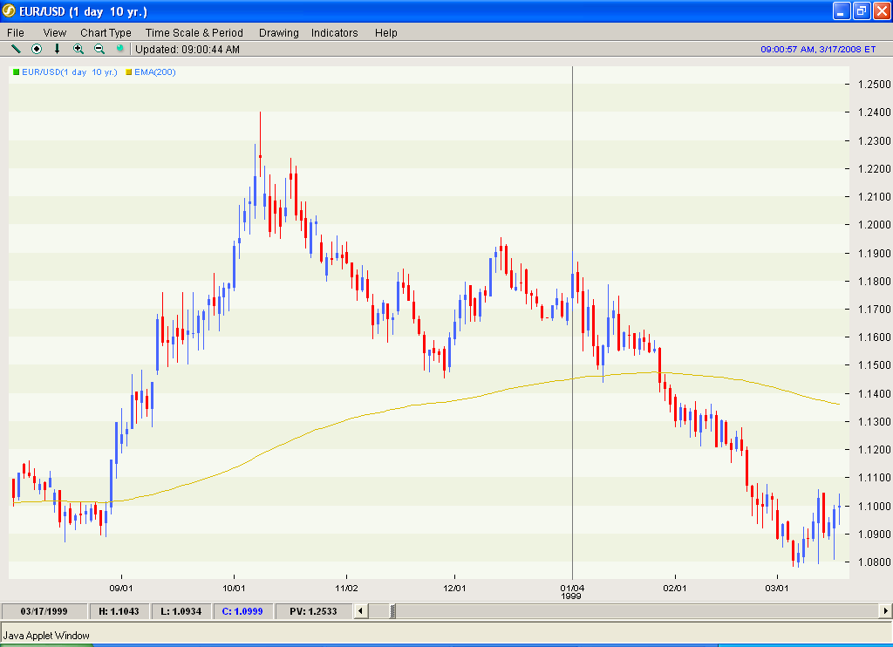The width and height of the screenshot is (893, 647).
Task: Zoom in using the magnifier plus icon
Action: pyautogui.click(x=78, y=49)
